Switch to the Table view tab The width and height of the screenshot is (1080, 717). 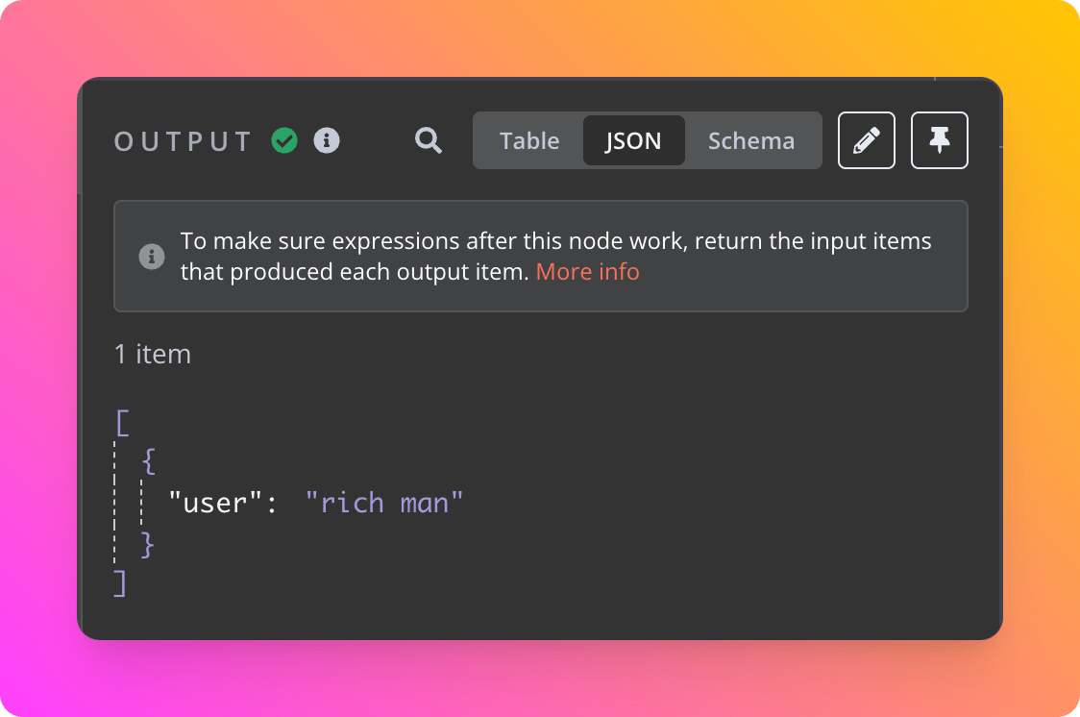[x=529, y=140]
